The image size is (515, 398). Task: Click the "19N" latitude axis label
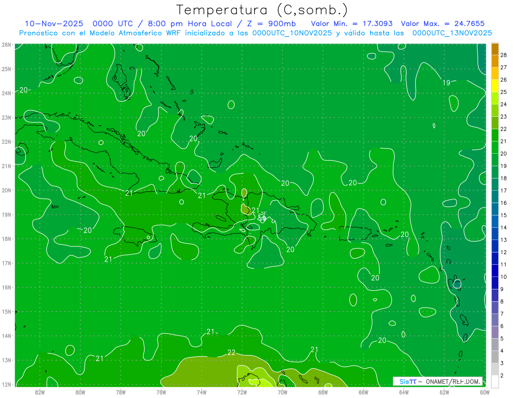pyautogui.click(x=6, y=214)
